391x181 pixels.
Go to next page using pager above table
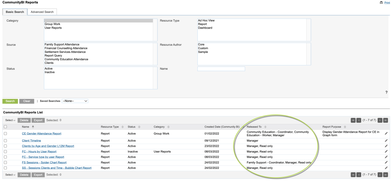click(380, 120)
